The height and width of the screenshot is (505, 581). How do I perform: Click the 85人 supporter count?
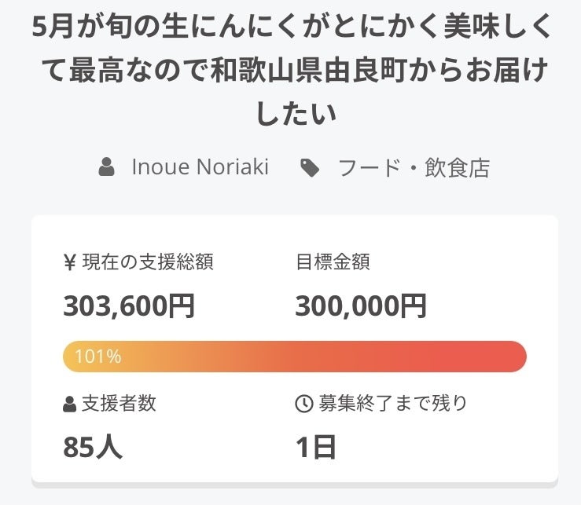tap(93, 447)
